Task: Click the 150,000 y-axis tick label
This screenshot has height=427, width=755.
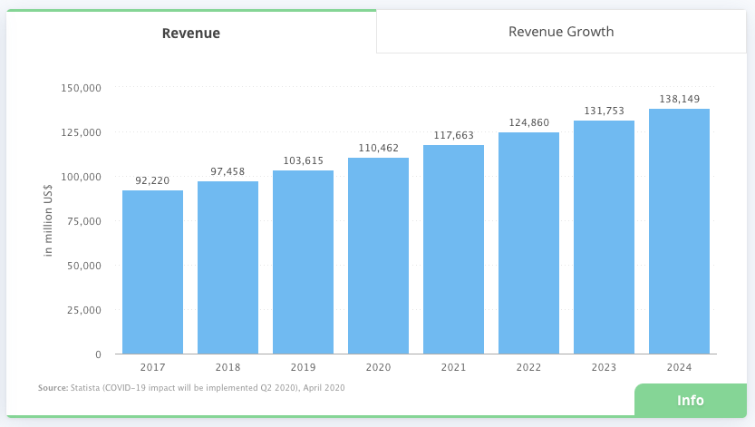Action: [82, 88]
